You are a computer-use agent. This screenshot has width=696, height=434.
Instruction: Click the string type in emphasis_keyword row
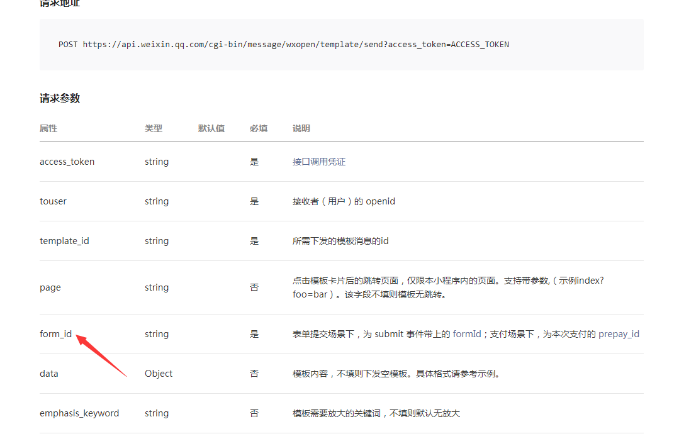pos(157,414)
